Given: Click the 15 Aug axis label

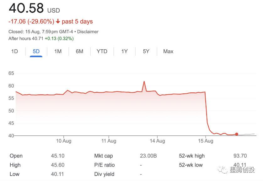Looking at the screenshot, I should (206, 141).
